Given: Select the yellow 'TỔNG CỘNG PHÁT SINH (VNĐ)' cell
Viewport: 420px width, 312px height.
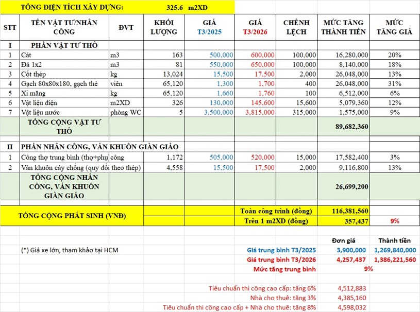Looking at the screenshot, I should (72, 216).
